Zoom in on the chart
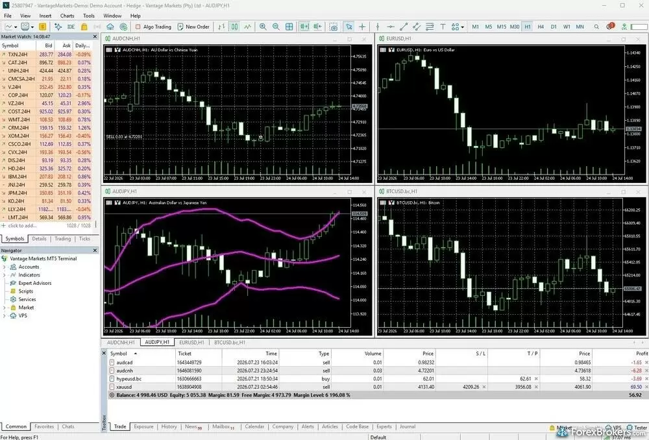 point(263,27)
